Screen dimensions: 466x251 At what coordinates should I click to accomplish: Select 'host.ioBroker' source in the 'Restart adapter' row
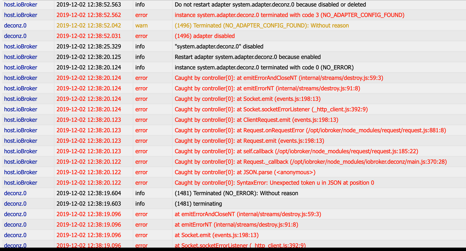coord(21,57)
